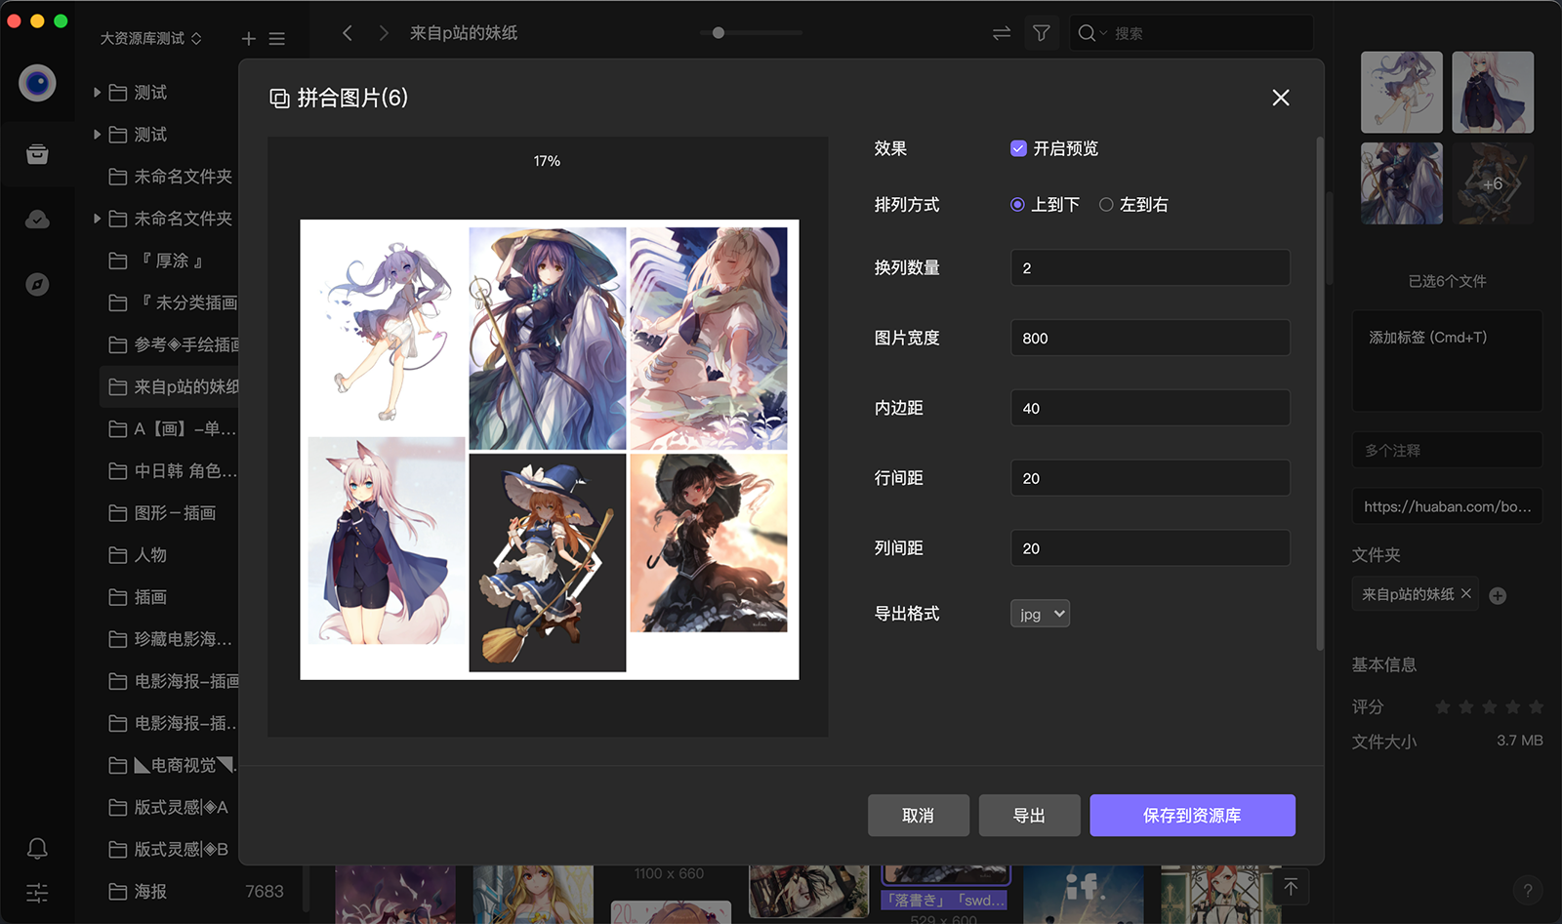This screenshot has width=1562, height=924.
Task: Click the 3.7 MB file size value
Action: [x=1520, y=741]
